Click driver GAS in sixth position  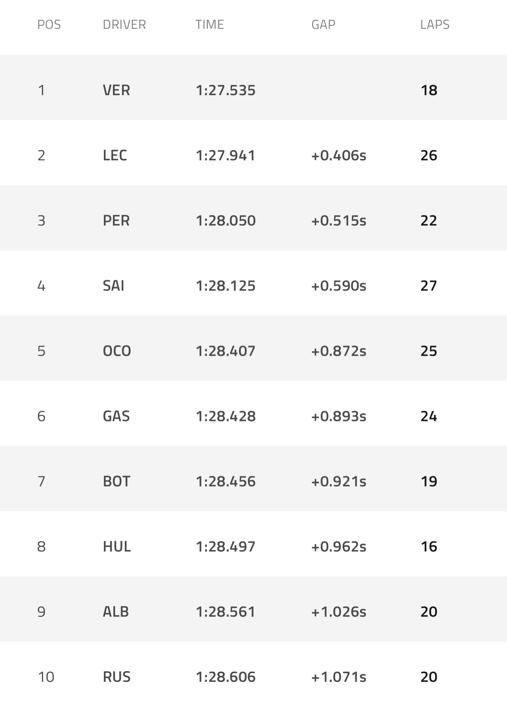pos(116,416)
